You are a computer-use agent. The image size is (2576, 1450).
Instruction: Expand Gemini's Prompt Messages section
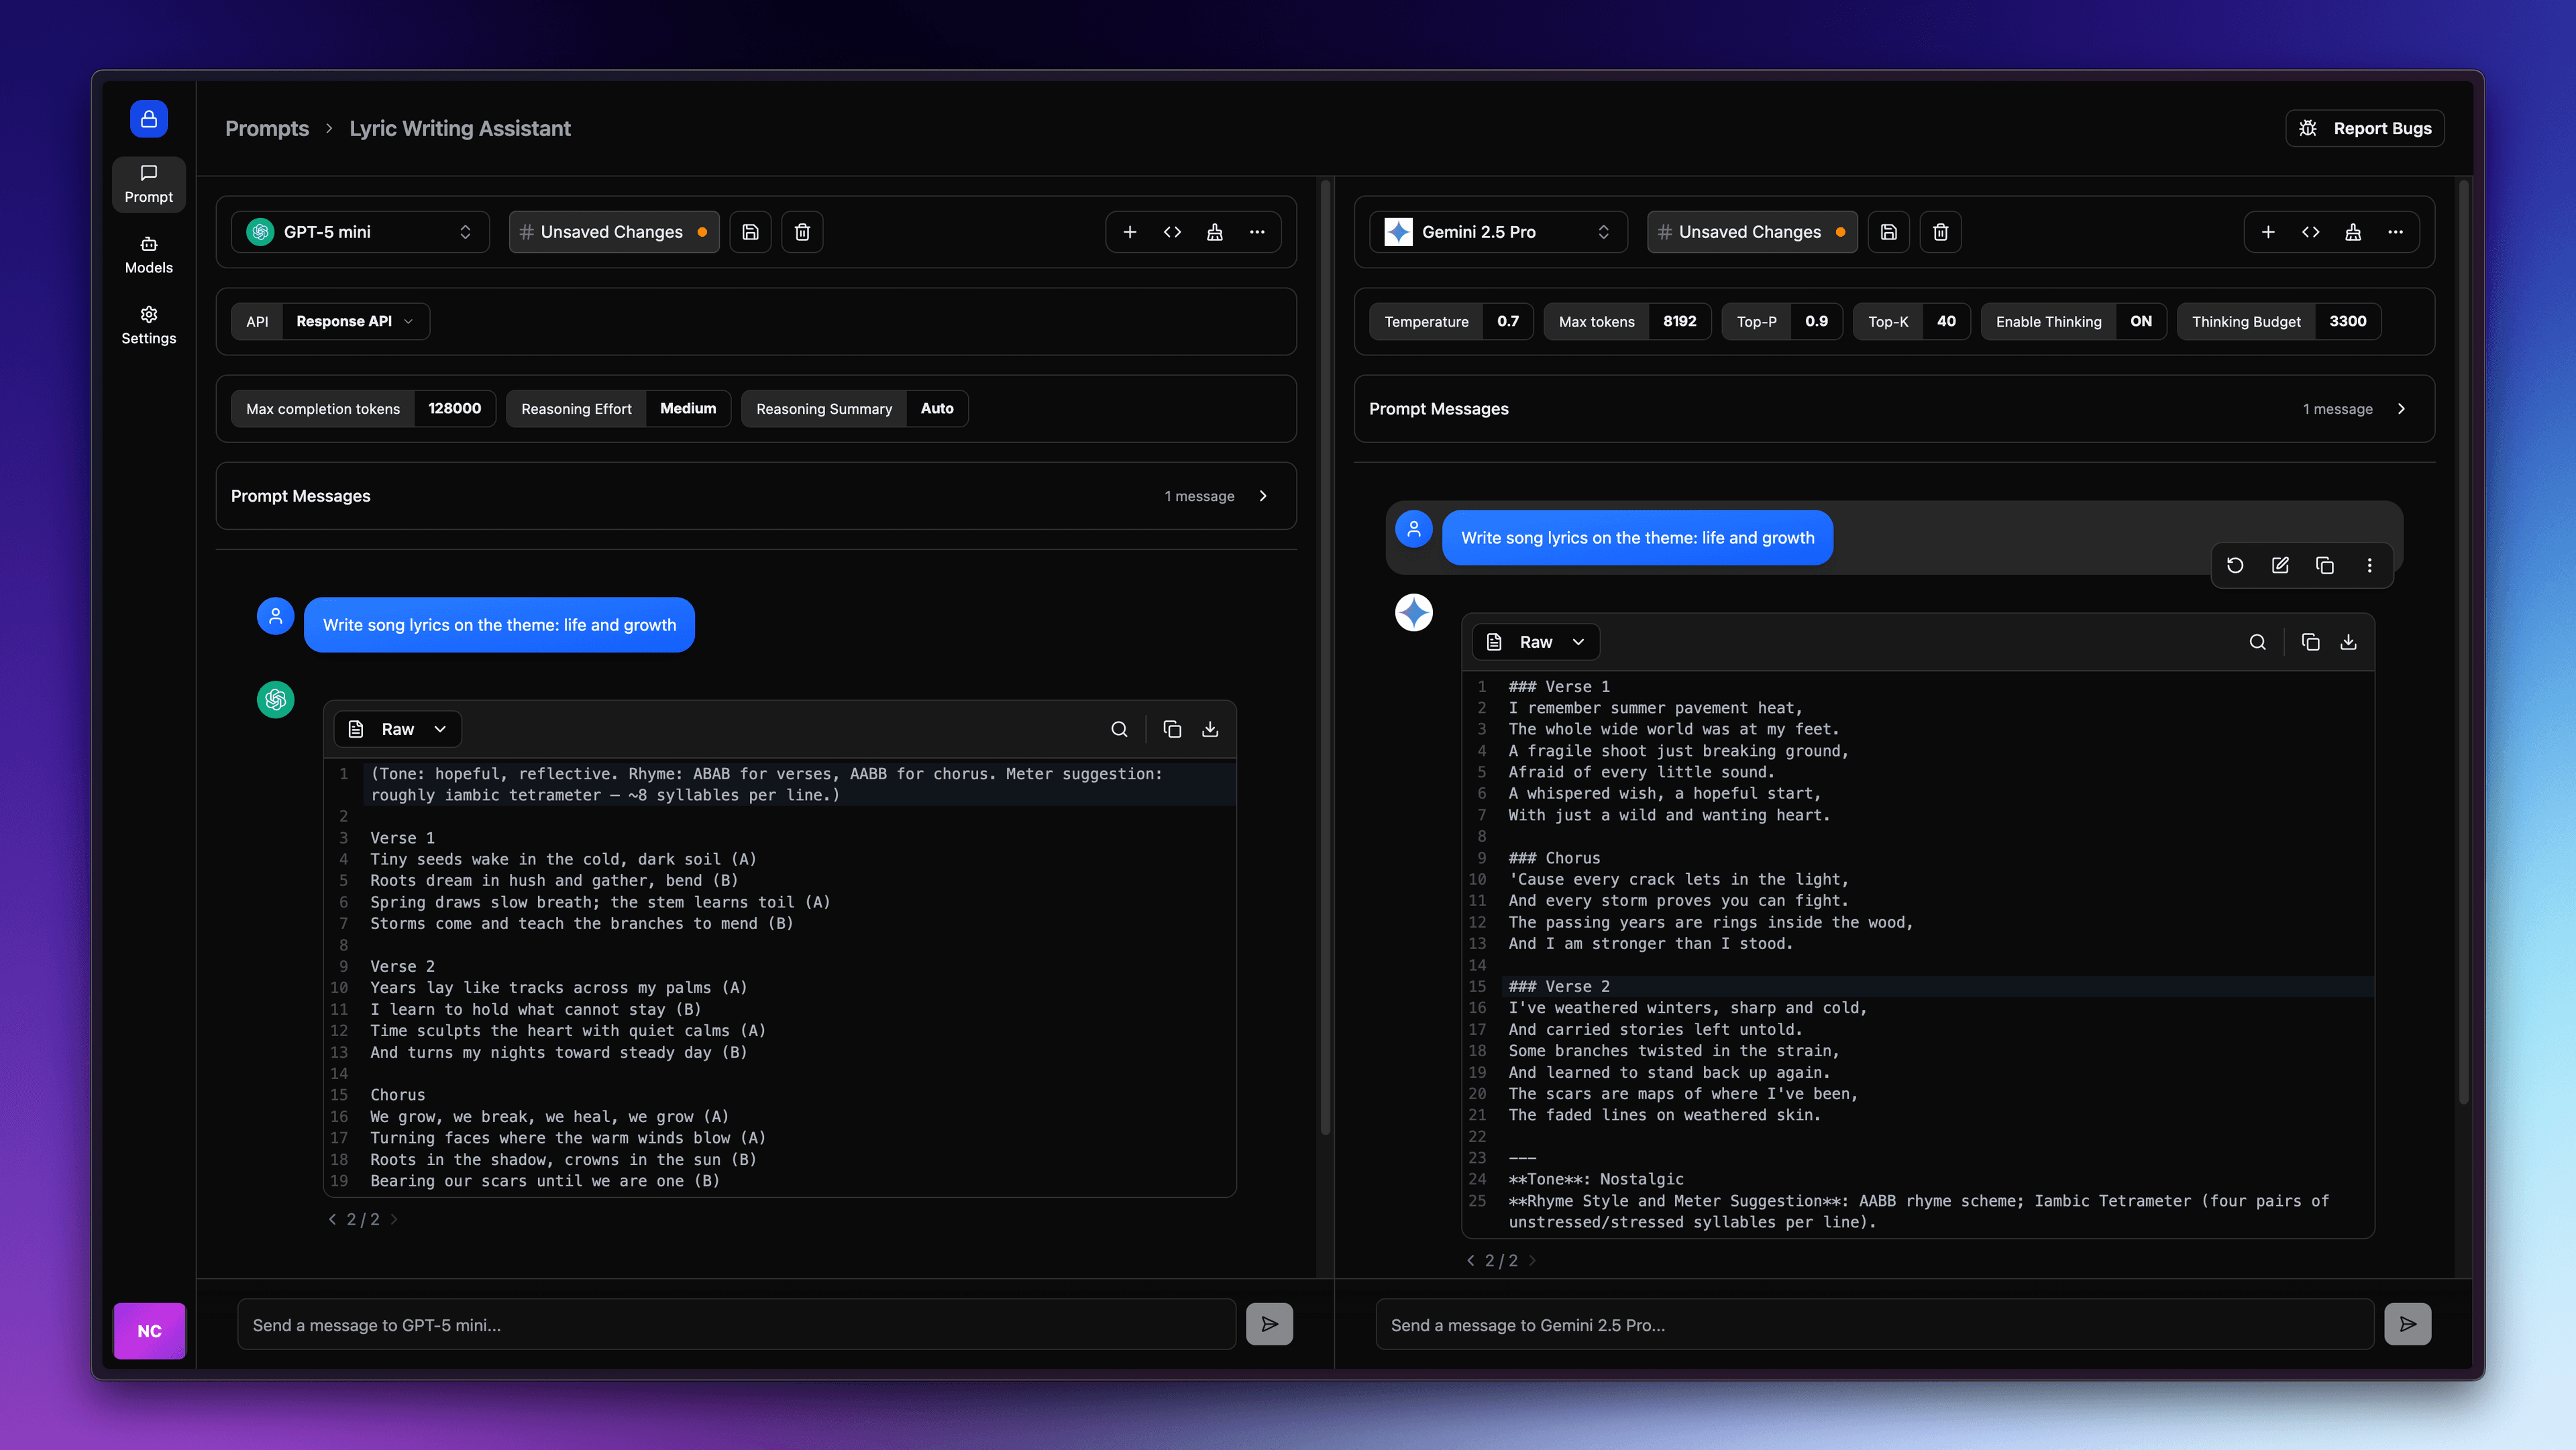[x=2401, y=408]
